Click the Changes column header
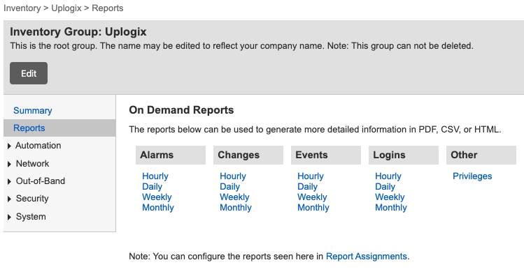Image resolution: width=524 pixels, height=274 pixels. coord(248,155)
